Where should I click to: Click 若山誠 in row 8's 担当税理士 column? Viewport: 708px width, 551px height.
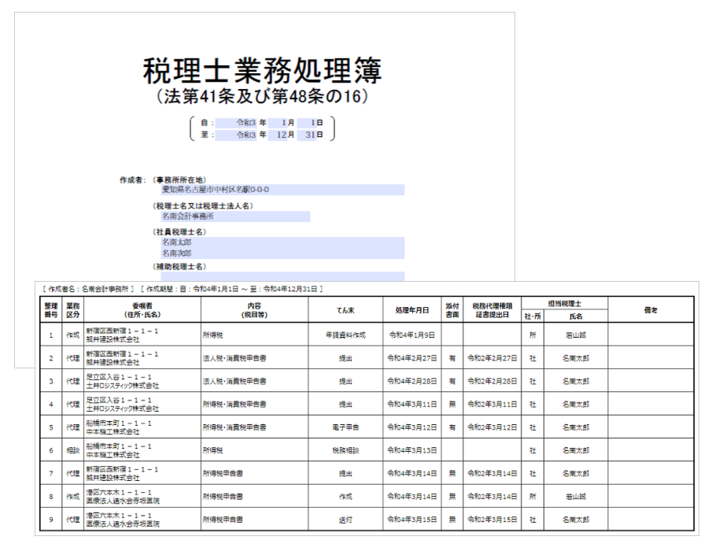click(577, 497)
